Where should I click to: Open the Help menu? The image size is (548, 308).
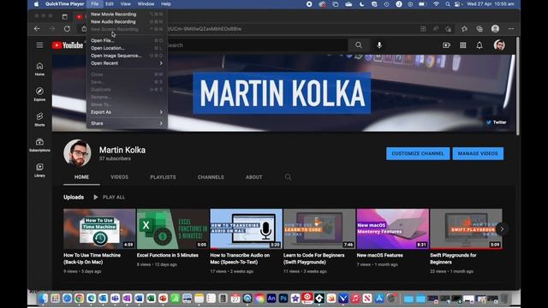click(166, 4)
